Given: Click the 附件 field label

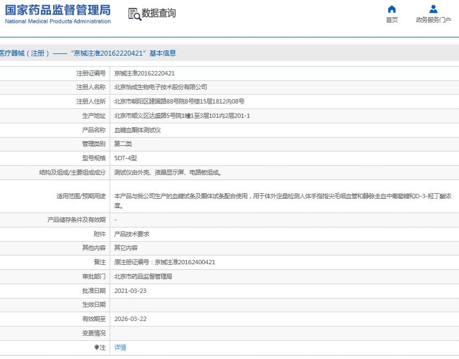Looking at the screenshot, I should 100,234.
